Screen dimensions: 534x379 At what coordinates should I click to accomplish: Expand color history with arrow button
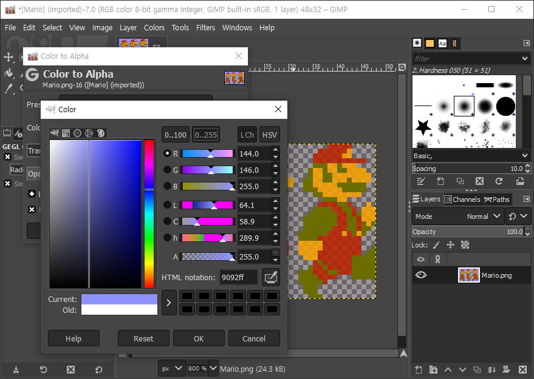[x=169, y=303]
